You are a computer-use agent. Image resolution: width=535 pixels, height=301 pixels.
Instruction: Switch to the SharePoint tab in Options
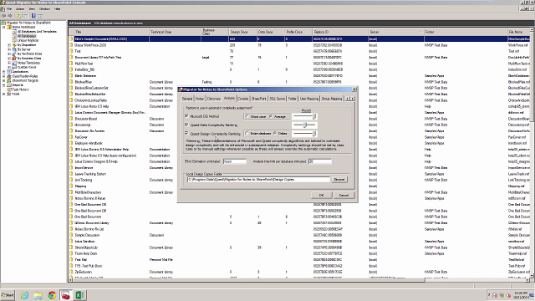tap(259, 99)
